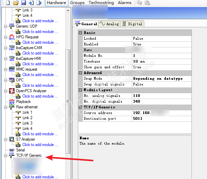Image resolution: width=207 pixels, height=179 pixels.
Task: Click the OPC interface icon
Action: pos(12,80)
